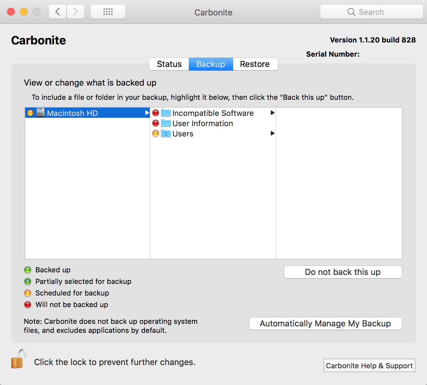Open Carbonite Help & Support

[x=369, y=366]
